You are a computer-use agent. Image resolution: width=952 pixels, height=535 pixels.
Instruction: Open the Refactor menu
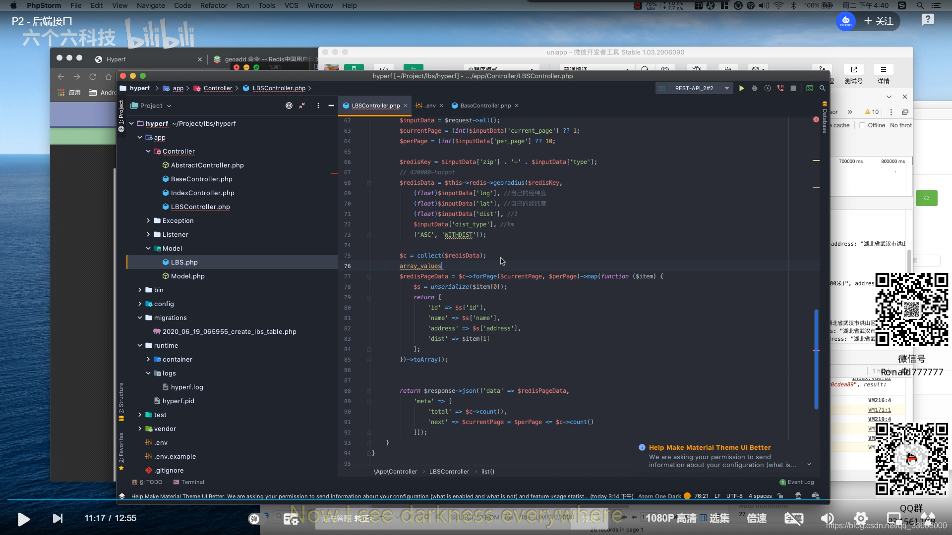coord(213,5)
